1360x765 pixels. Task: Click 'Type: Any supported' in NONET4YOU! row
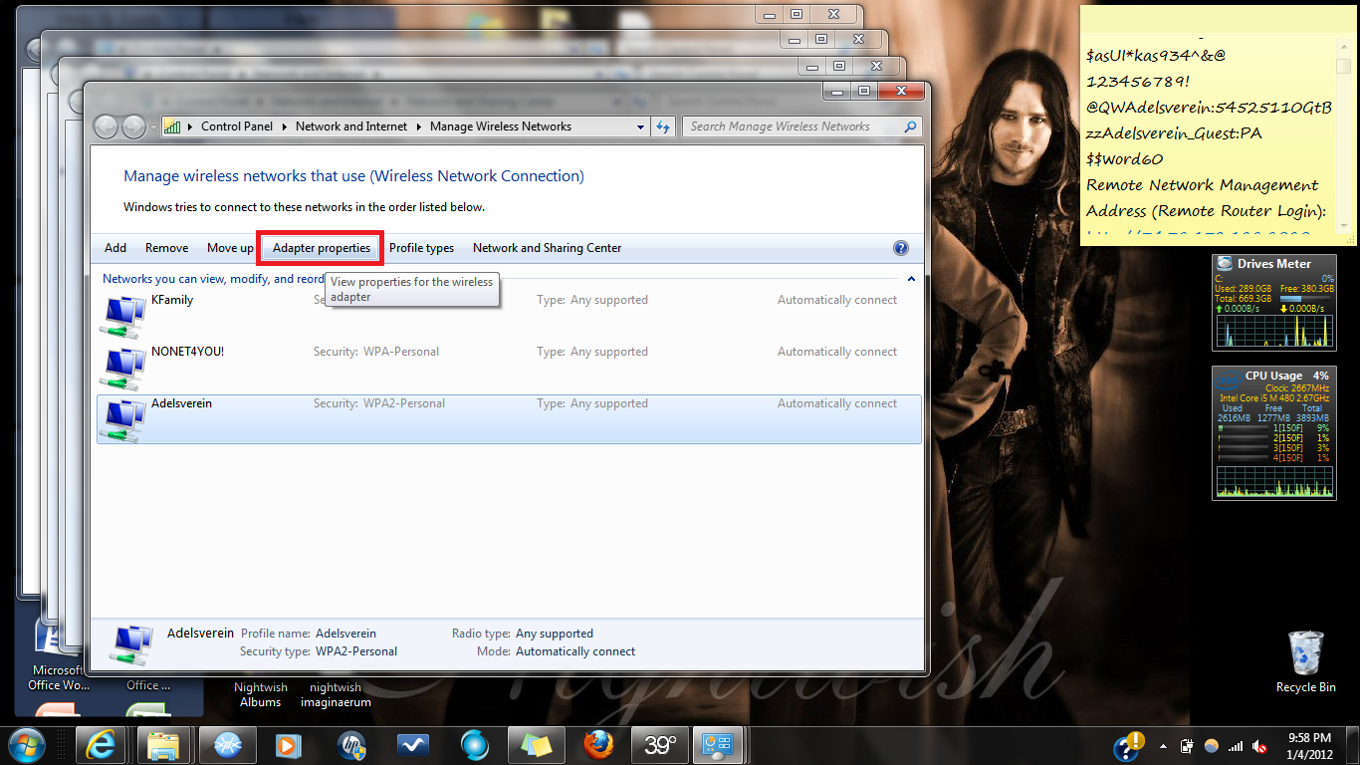click(x=592, y=352)
